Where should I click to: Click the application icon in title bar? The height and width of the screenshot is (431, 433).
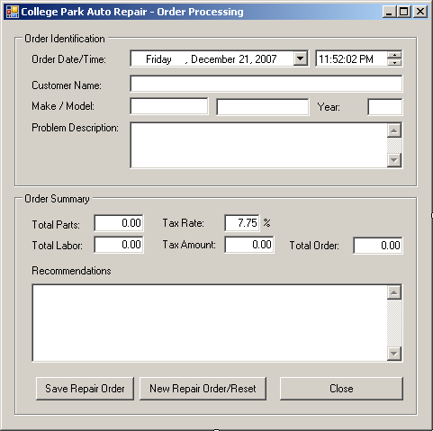tap(13, 12)
